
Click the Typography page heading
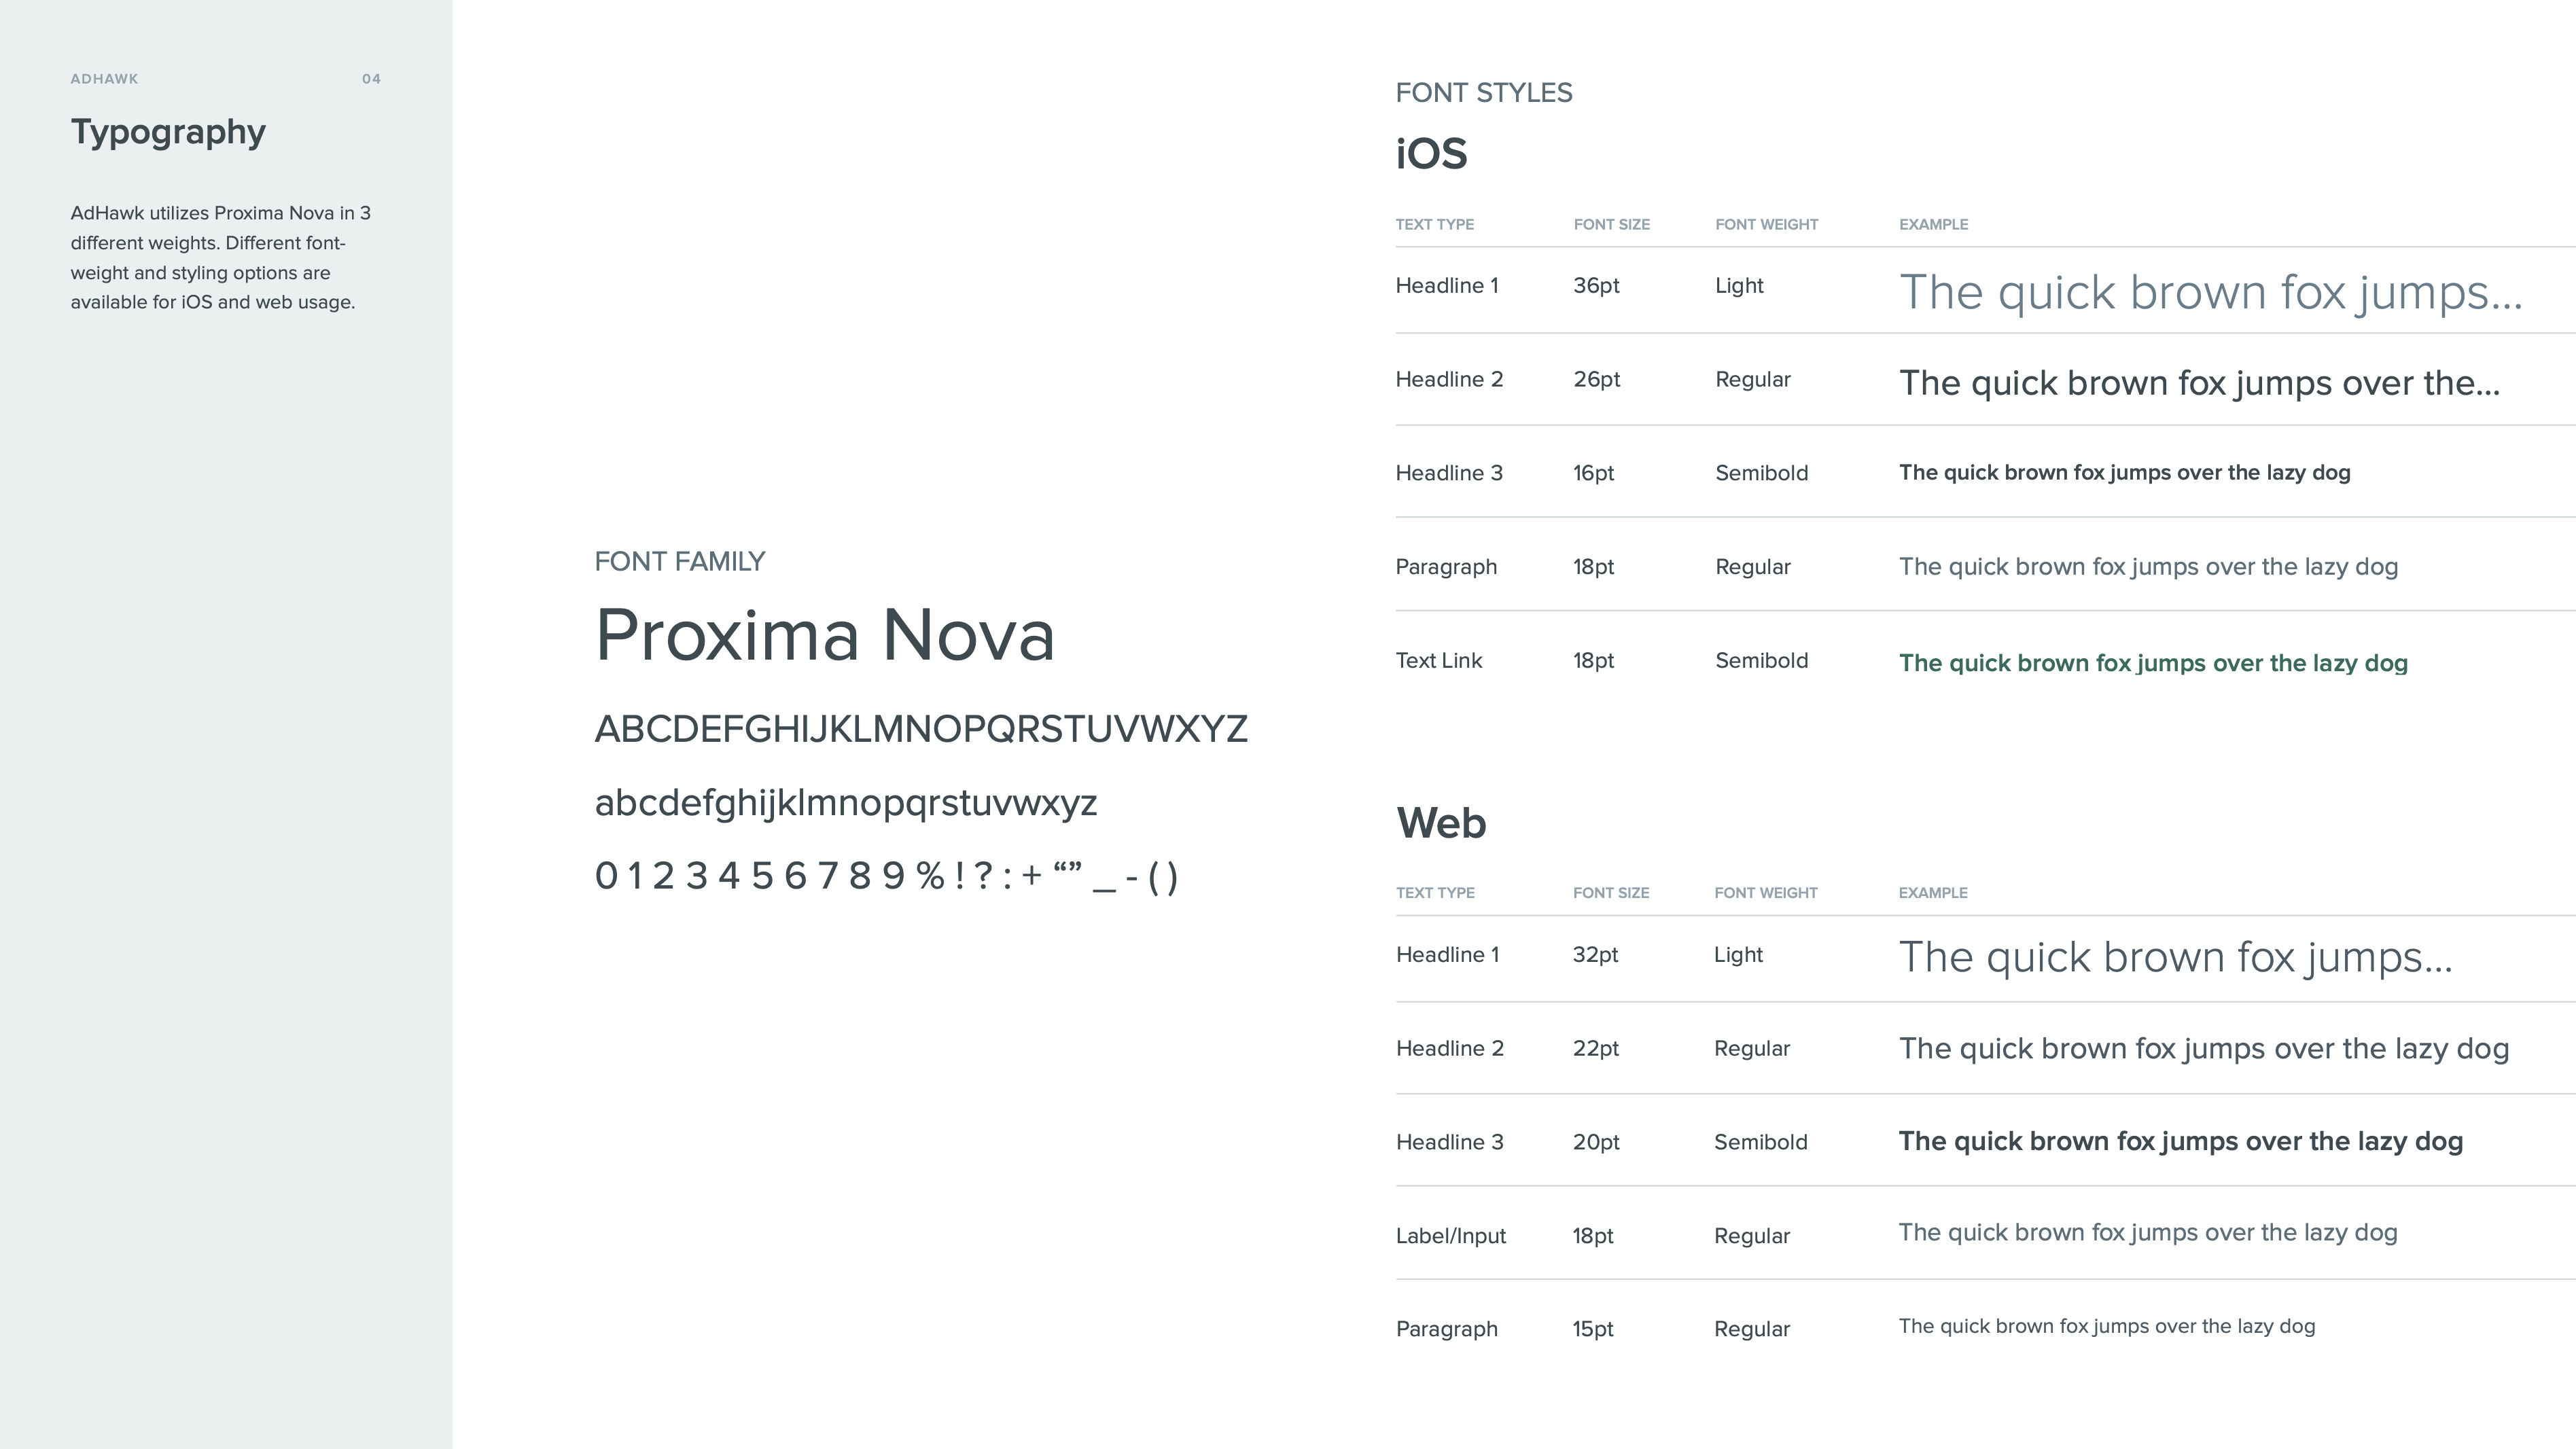(168, 133)
